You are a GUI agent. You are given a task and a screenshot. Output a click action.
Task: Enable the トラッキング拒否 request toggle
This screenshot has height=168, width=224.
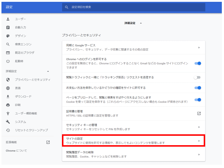click(198, 77)
